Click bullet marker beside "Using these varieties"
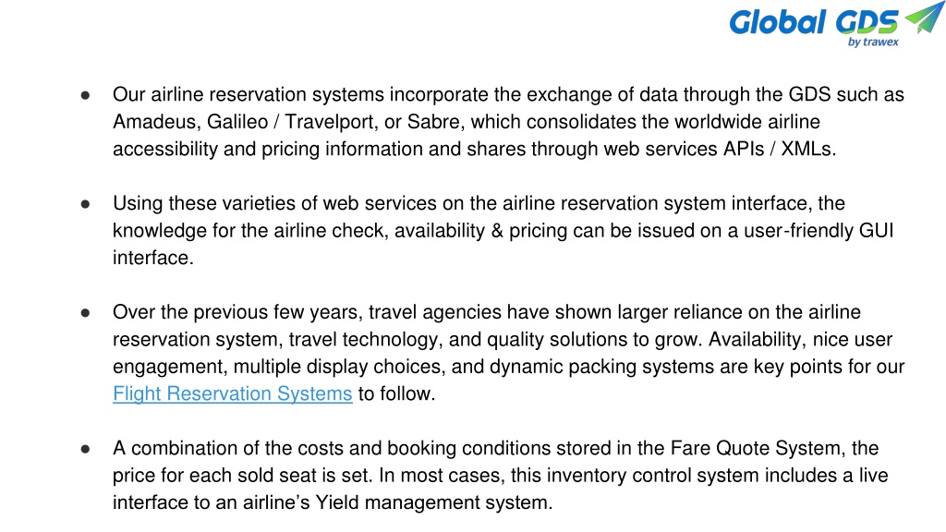 click(86, 204)
